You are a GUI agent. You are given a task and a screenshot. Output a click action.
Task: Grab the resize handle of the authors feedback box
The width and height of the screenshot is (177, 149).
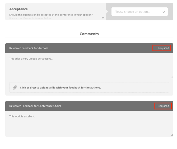point(172,77)
